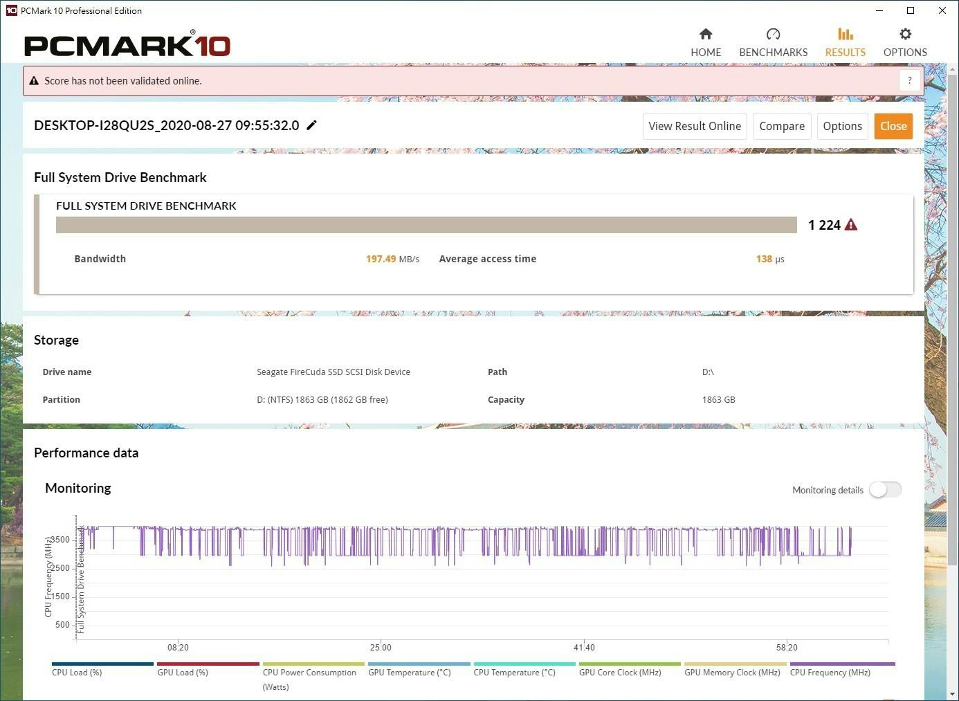Switch to the BENCHMARKS tab label
Viewport: 959px width, 701px height.
(773, 53)
